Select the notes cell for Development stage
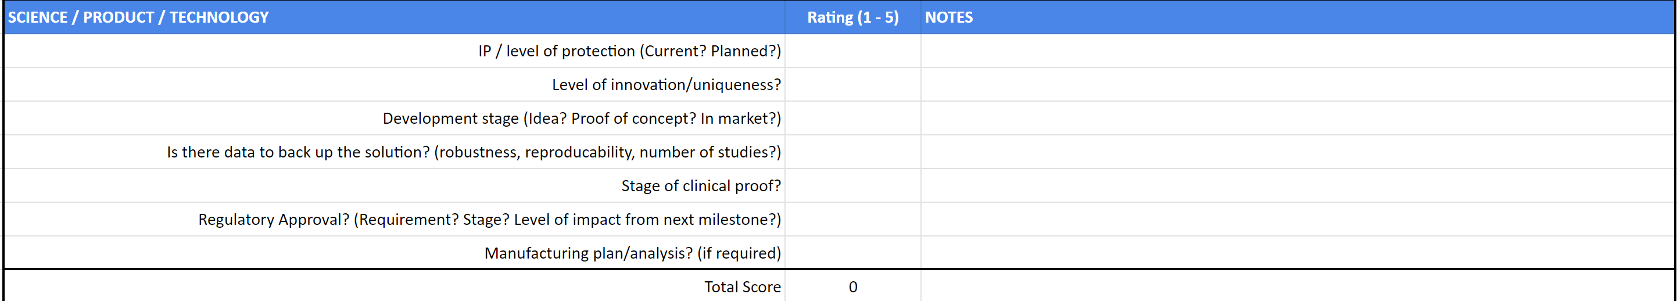This screenshot has height=301, width=1677. coord(1298,119)
